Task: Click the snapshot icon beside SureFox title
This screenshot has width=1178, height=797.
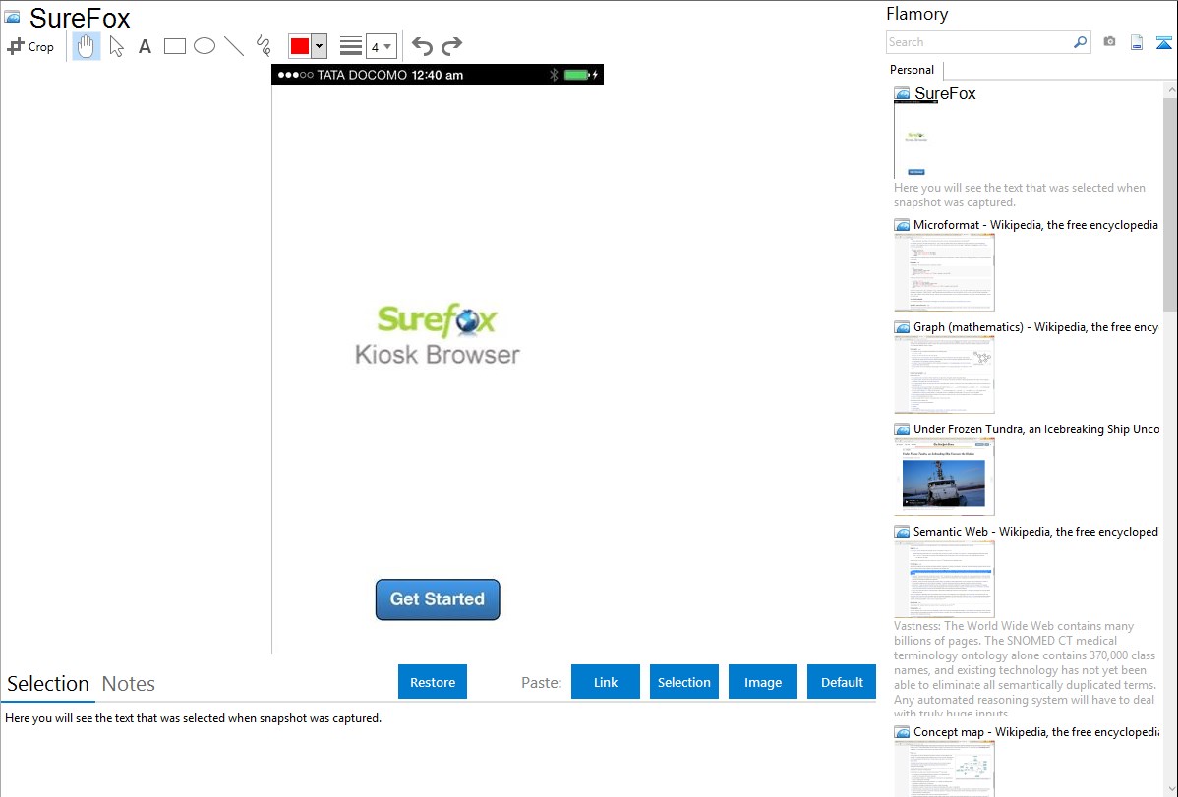Action: (x=12, y=18)
